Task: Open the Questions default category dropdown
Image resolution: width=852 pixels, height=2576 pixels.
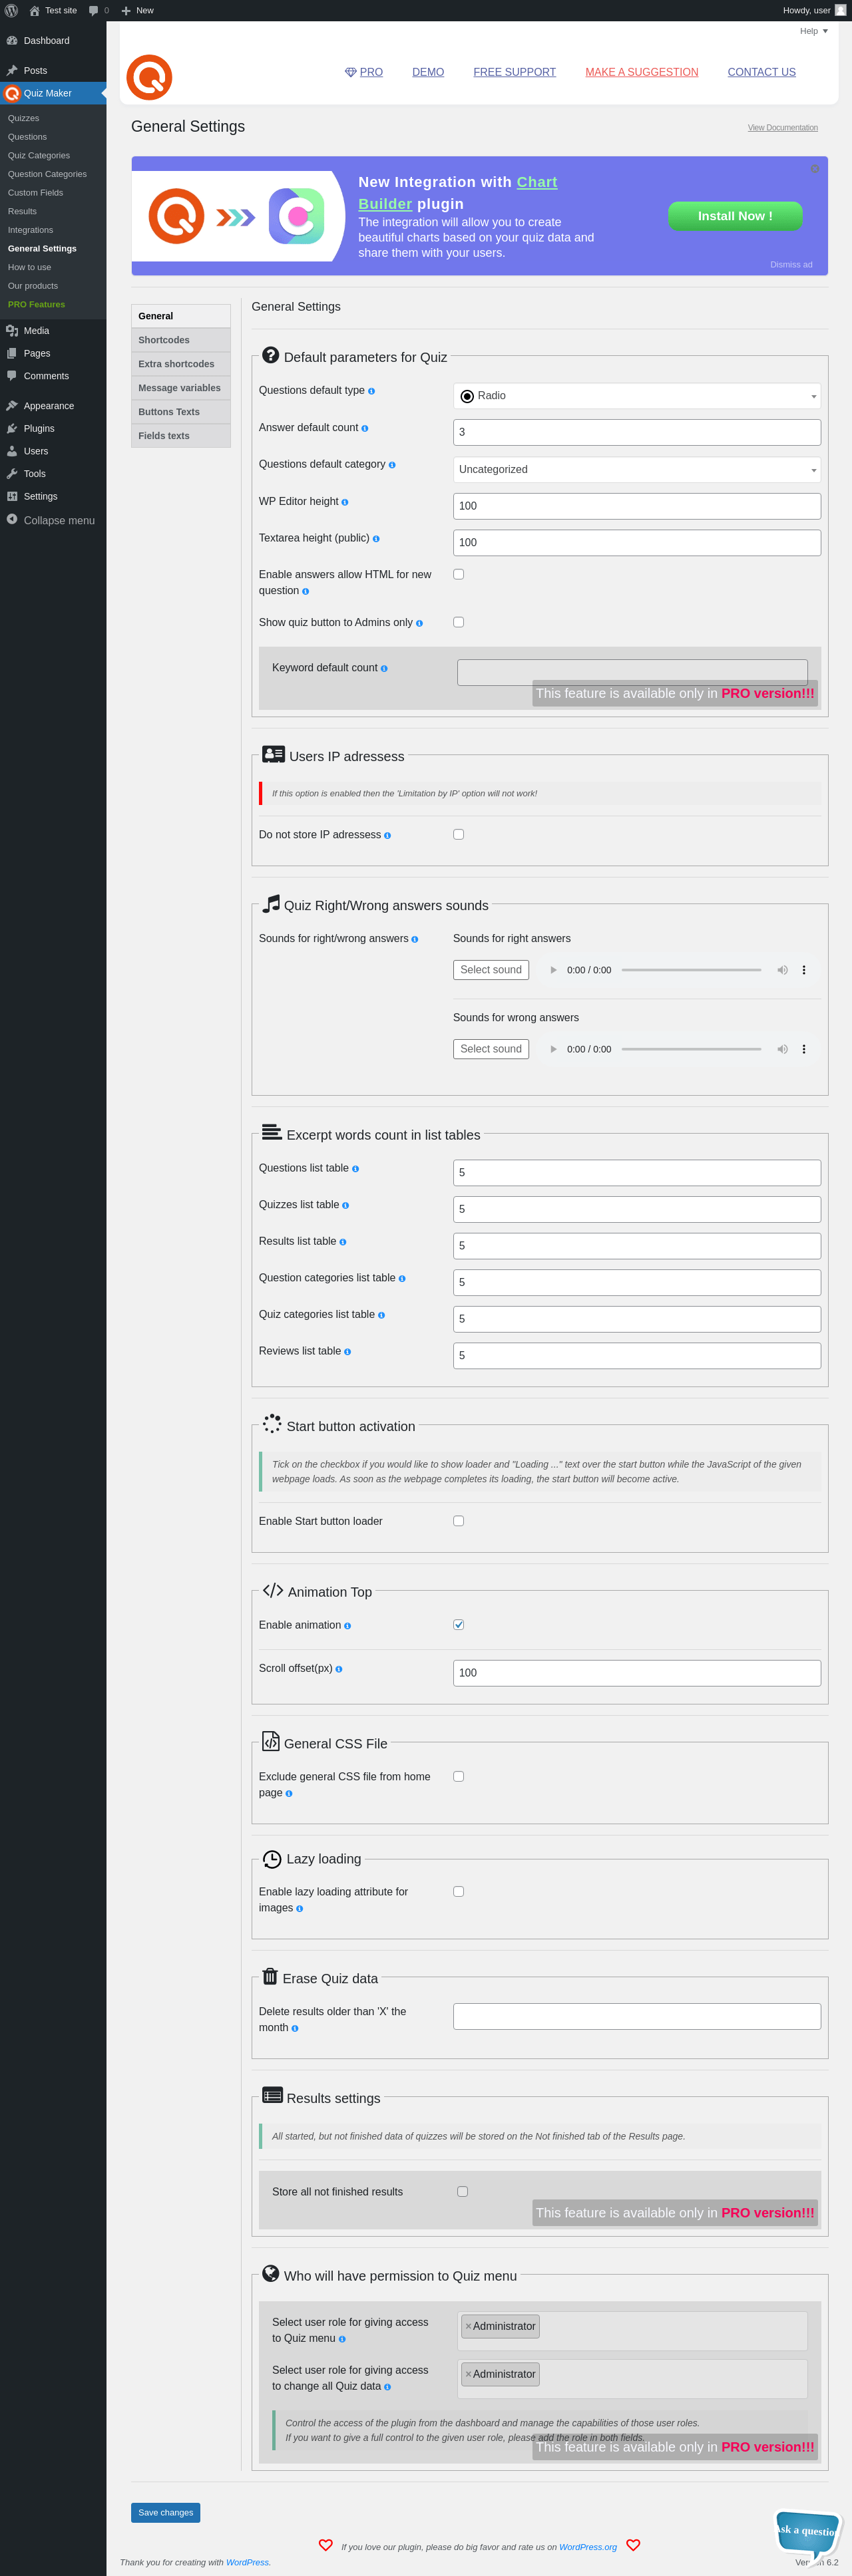Action: point(637,469)
